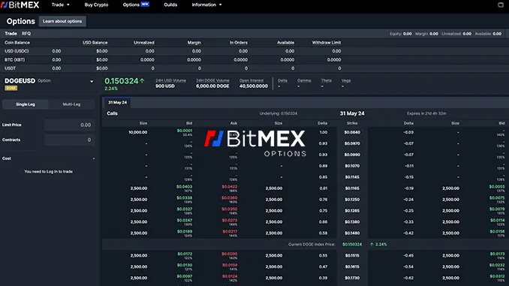Open the Buy Crypto page
Viewport: 509px width, 286px height.
click(96, 5)
